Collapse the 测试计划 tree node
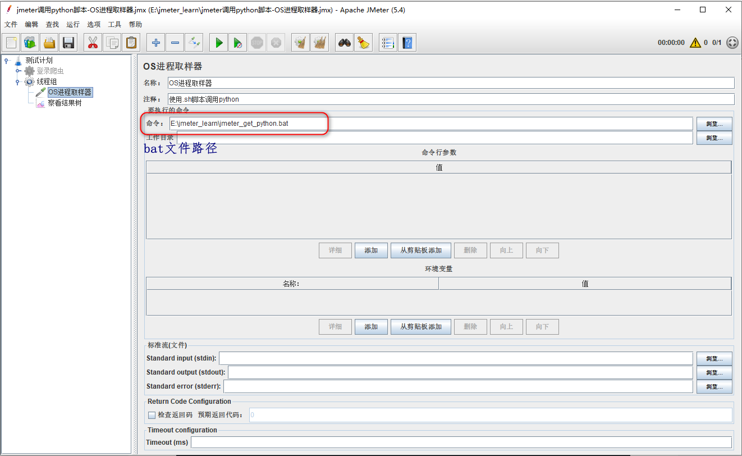This screenshot has width=742, height=456. 5,61
